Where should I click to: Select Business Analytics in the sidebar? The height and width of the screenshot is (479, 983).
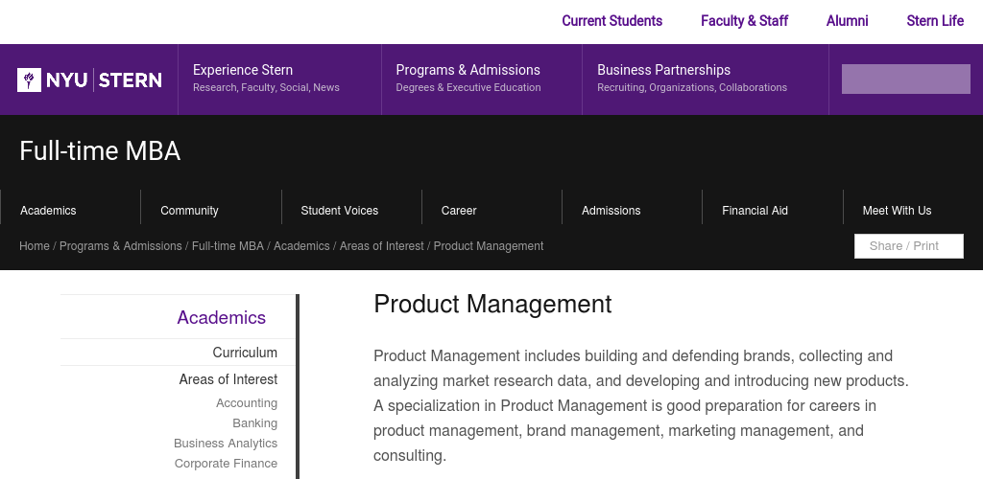[226, 444]
